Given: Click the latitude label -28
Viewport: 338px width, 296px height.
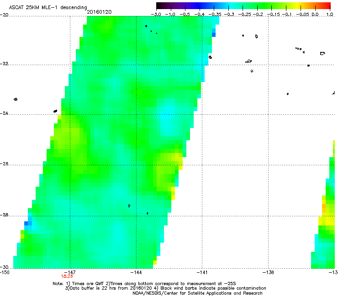Looking at the screenshot, I should 4,215.
